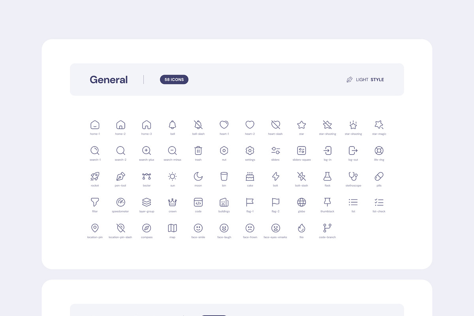Select the life-ring icon
474x316 pixels.
click(379, 150)
